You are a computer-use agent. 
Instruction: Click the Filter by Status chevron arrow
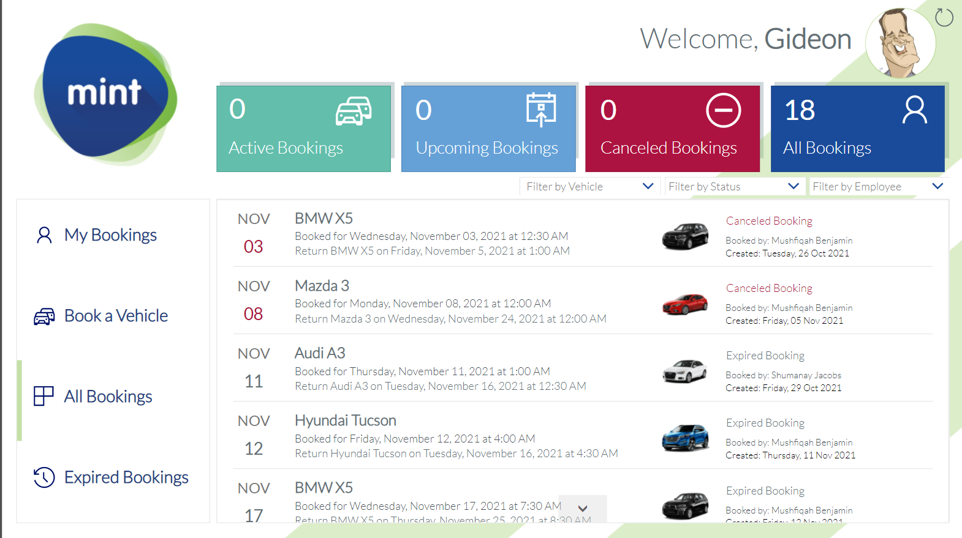[x=793, y=186]
